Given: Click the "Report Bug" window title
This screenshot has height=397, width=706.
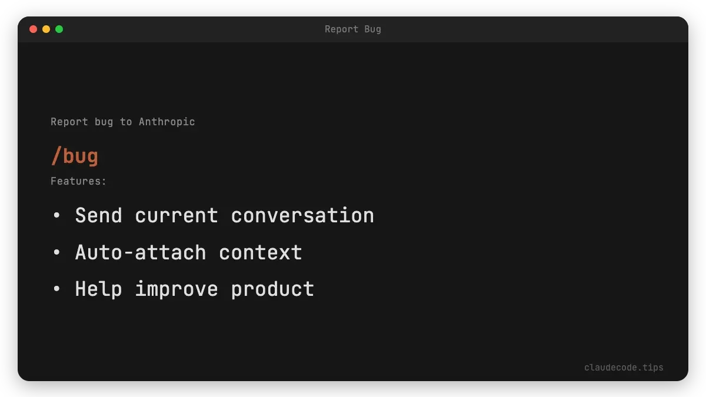Looking at the screenshot, I should [352, 29].
